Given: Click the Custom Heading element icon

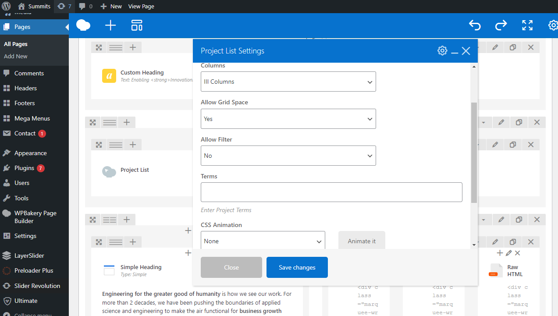Looking at the screenshot, I should pos(109,76).
